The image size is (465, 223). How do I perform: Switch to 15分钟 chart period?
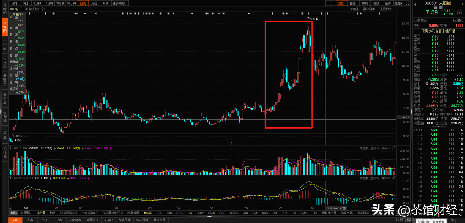coord(48,3)
